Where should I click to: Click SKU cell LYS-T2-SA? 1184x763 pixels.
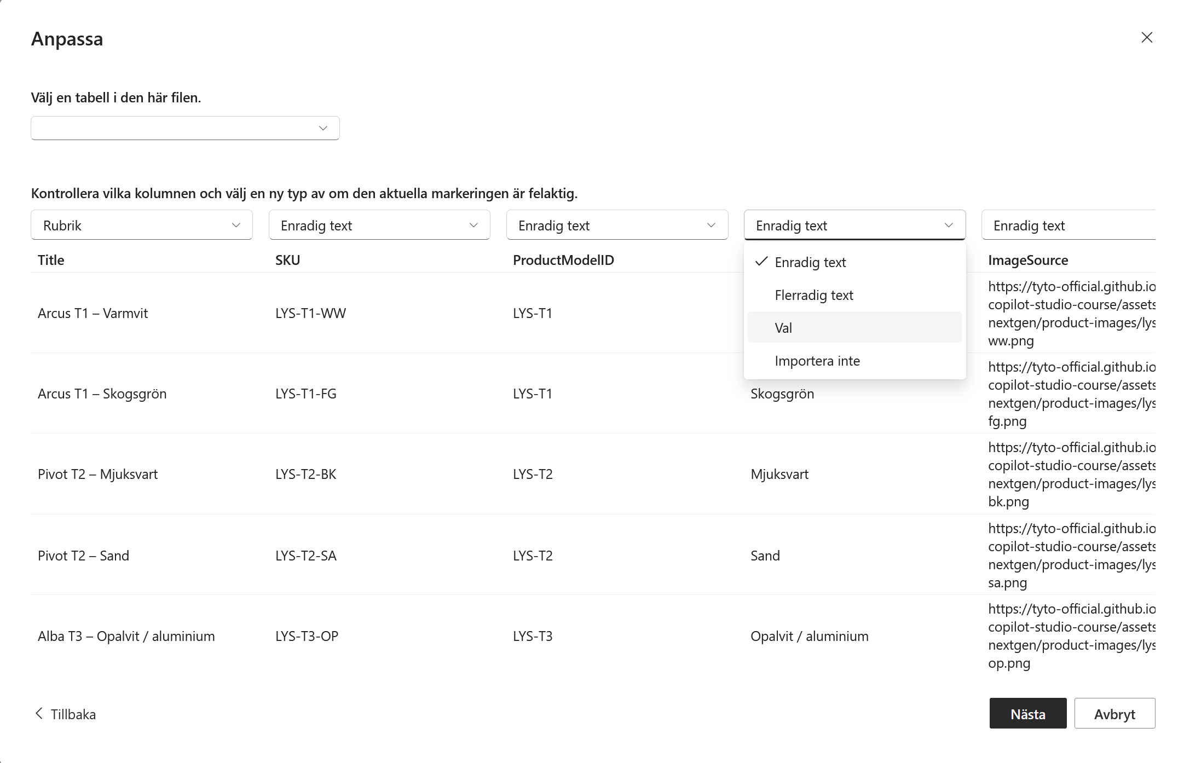[305, 556]
